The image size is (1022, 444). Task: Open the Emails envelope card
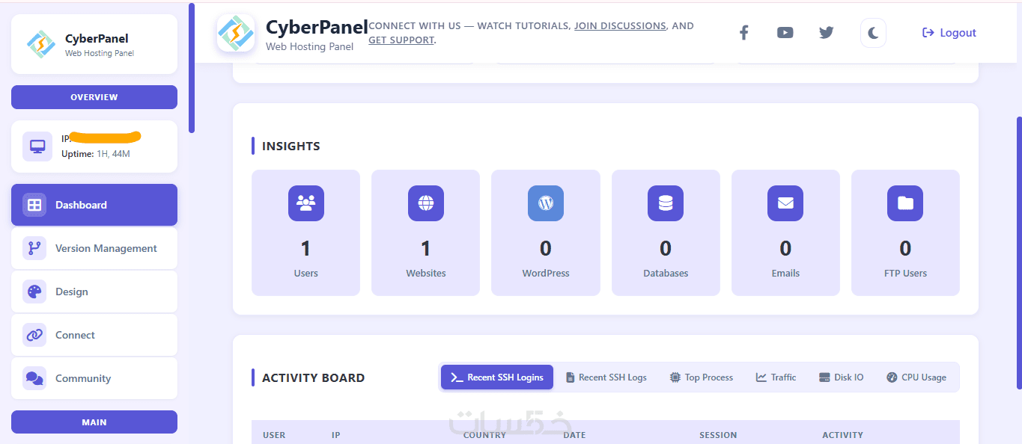point(785,232)
